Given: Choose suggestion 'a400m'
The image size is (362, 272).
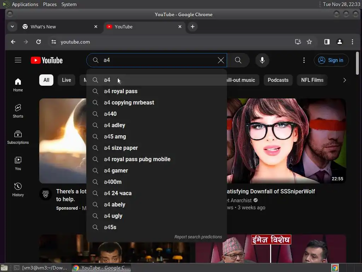Looking at the screenshot, I should (157, 182).
